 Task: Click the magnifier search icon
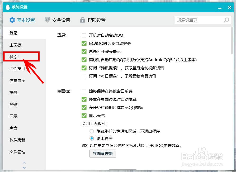(x=226, y=20)
